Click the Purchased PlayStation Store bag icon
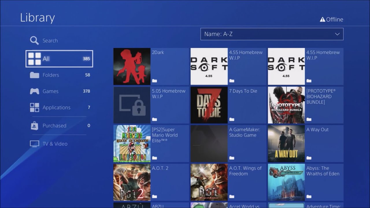Image resolution: width=370 pixels, height=208 pixels. click(x=34, y=126)
